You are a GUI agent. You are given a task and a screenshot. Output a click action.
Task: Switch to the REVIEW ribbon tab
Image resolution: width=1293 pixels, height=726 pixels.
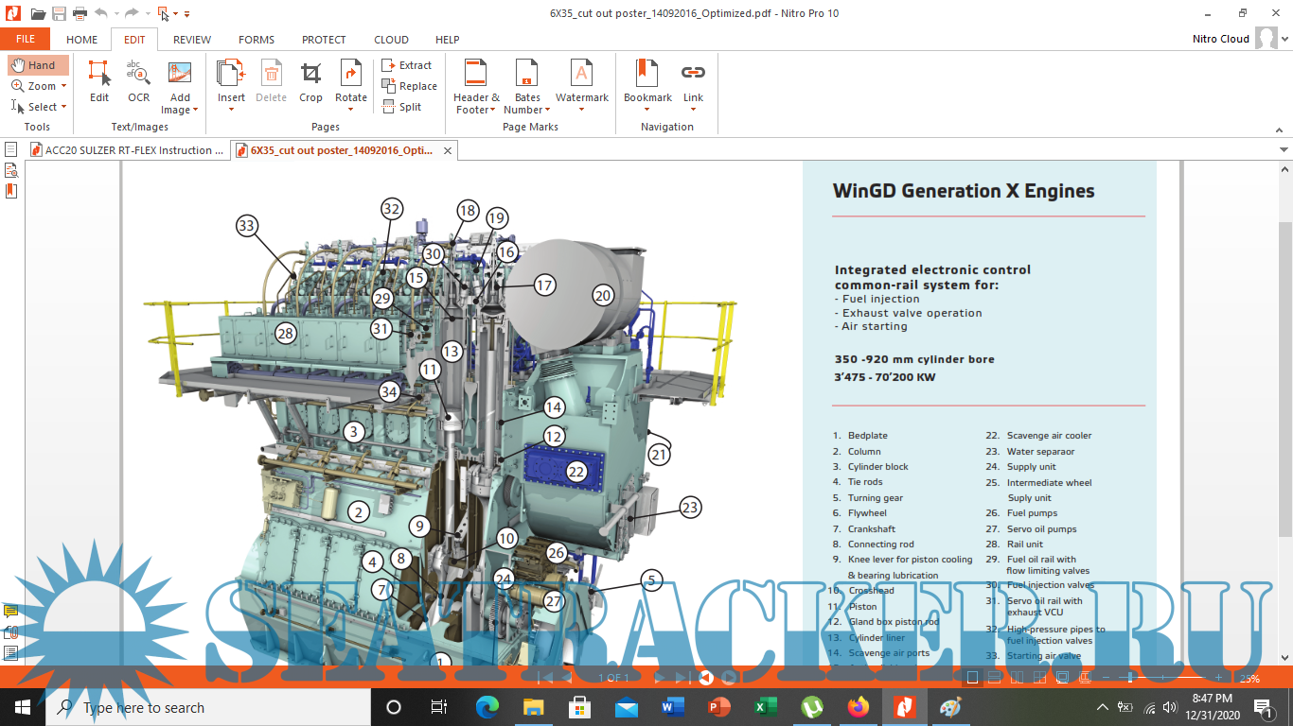192,40
